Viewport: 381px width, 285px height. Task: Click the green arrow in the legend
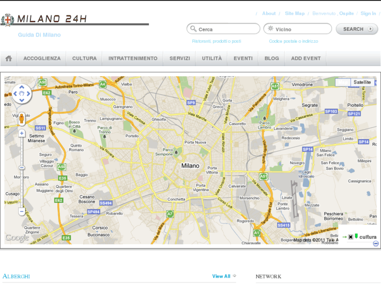344,237
